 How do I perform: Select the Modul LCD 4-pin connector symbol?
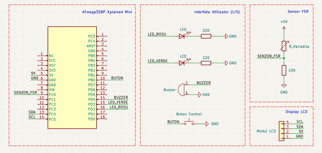coord(281,131)
